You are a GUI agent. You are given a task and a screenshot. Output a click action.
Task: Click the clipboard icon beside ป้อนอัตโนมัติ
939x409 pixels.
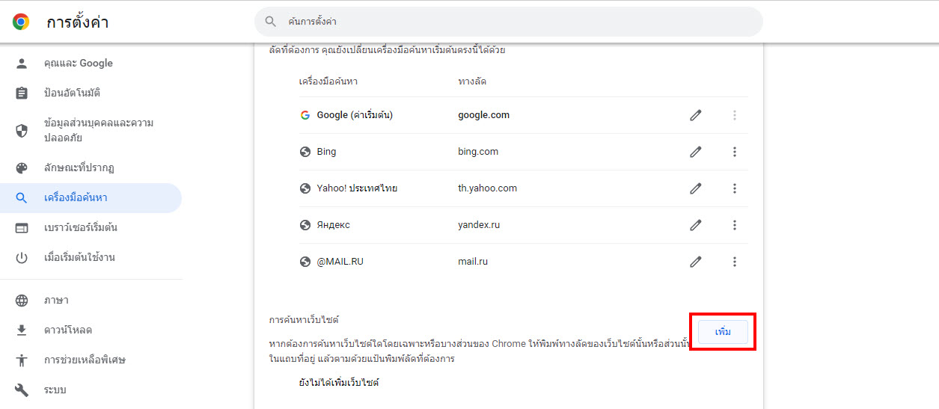22,93
